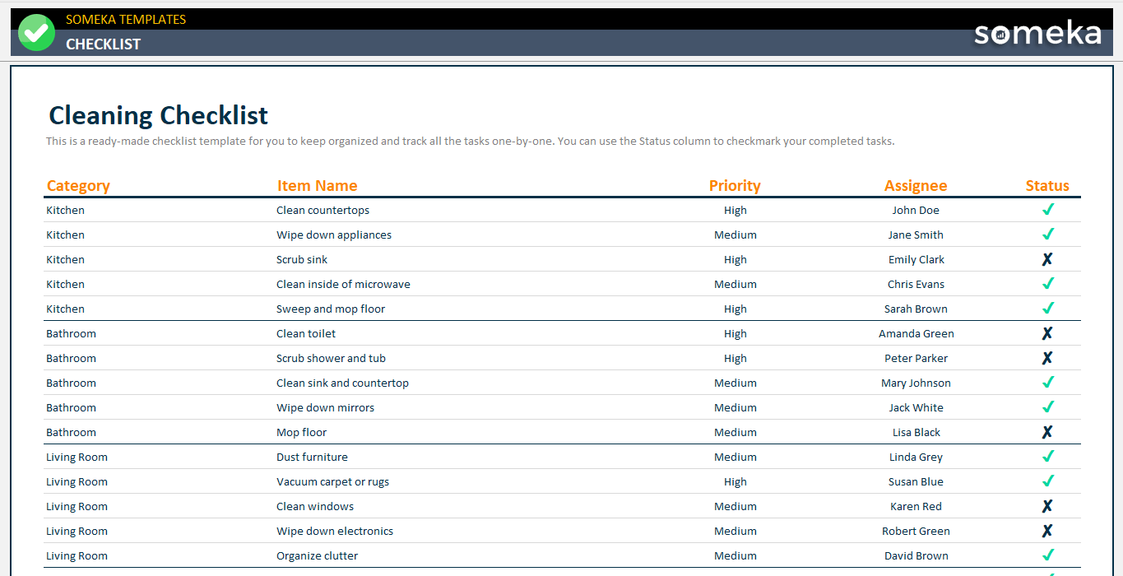This screenshot has height=576, width=1123.
Task: Toggle the X status for Clean toilet
Action: [1047, 333]
